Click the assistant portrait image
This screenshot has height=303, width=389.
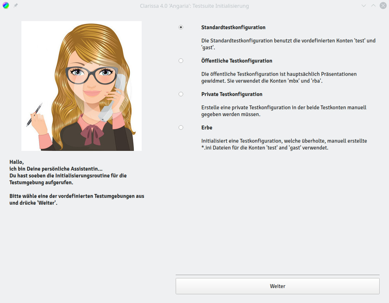pyautogui.click(x=81, y=86)
